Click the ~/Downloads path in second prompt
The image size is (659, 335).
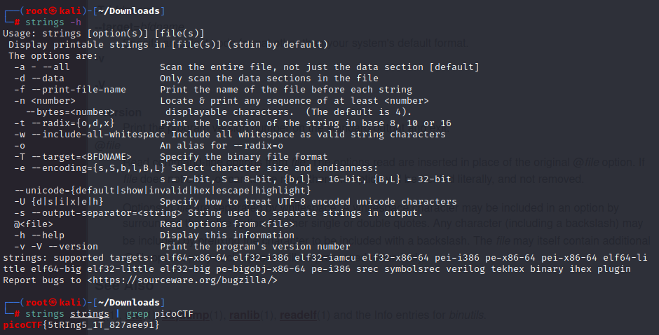(129, 303)
